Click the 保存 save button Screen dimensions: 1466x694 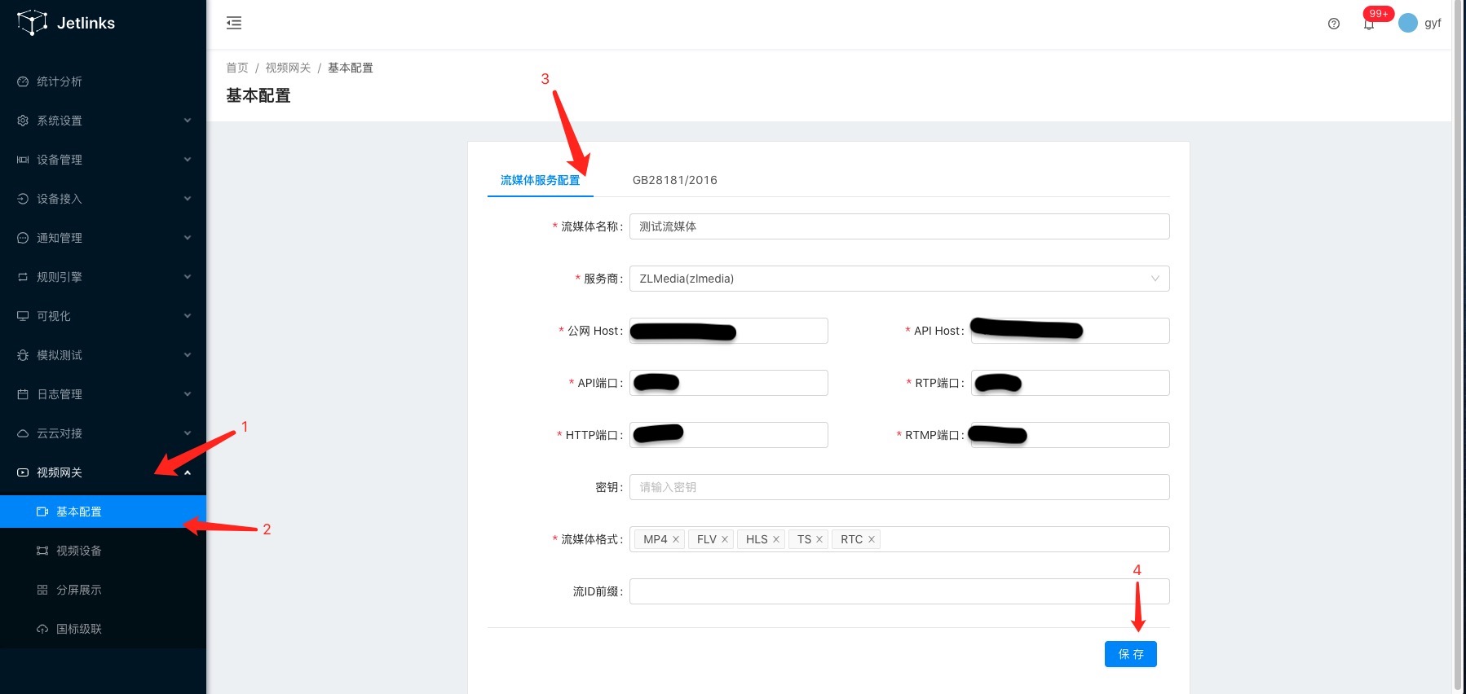tap(1130, 654)
